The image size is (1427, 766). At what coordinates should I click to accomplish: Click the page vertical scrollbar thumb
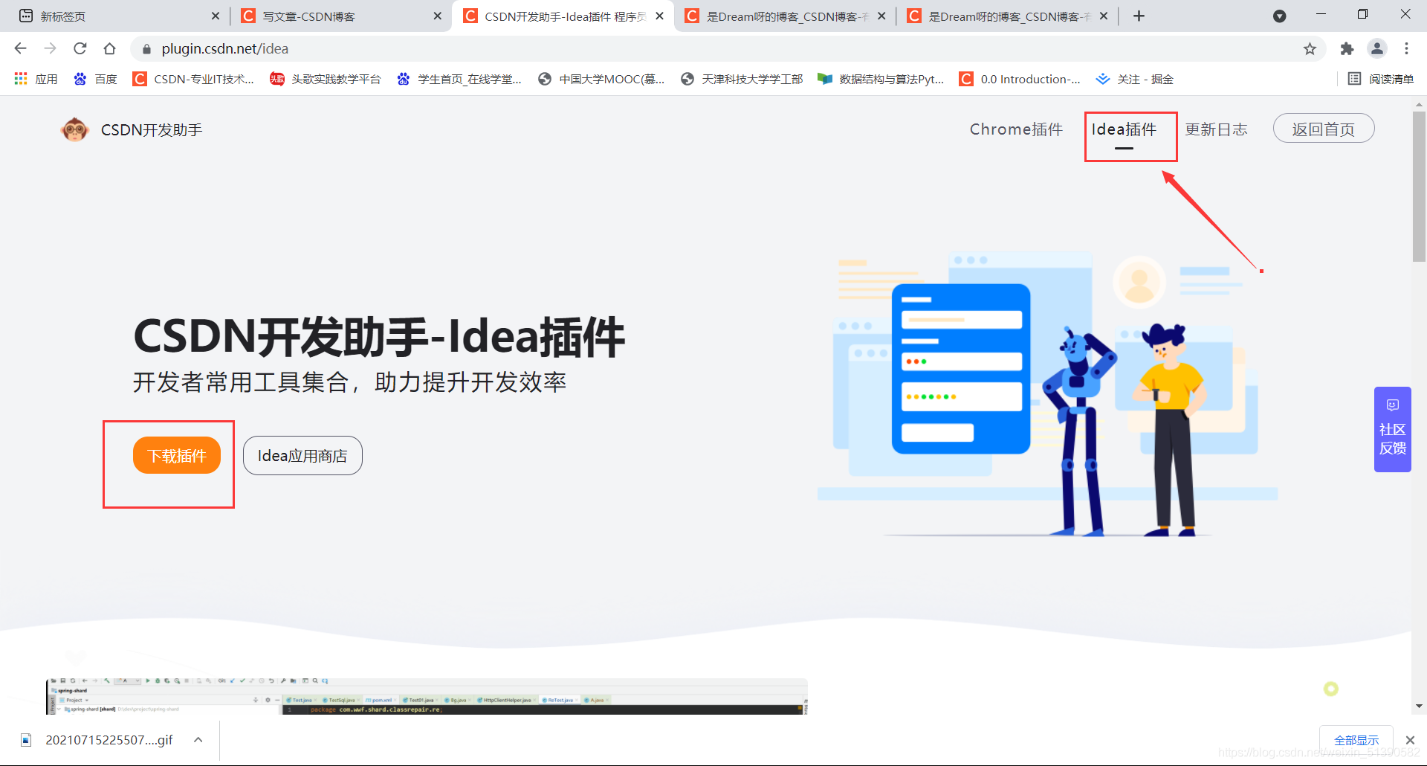tap(1419, 186)
